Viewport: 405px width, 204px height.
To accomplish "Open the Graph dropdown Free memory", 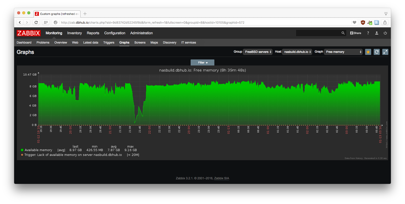I will [343, 52].
